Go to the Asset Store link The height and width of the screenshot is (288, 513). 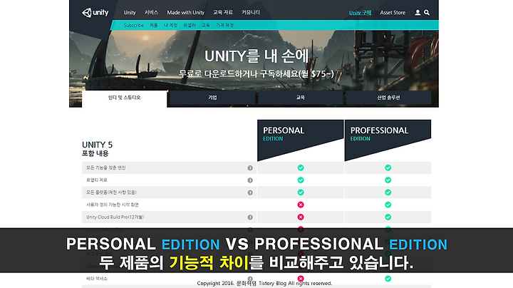393,12
